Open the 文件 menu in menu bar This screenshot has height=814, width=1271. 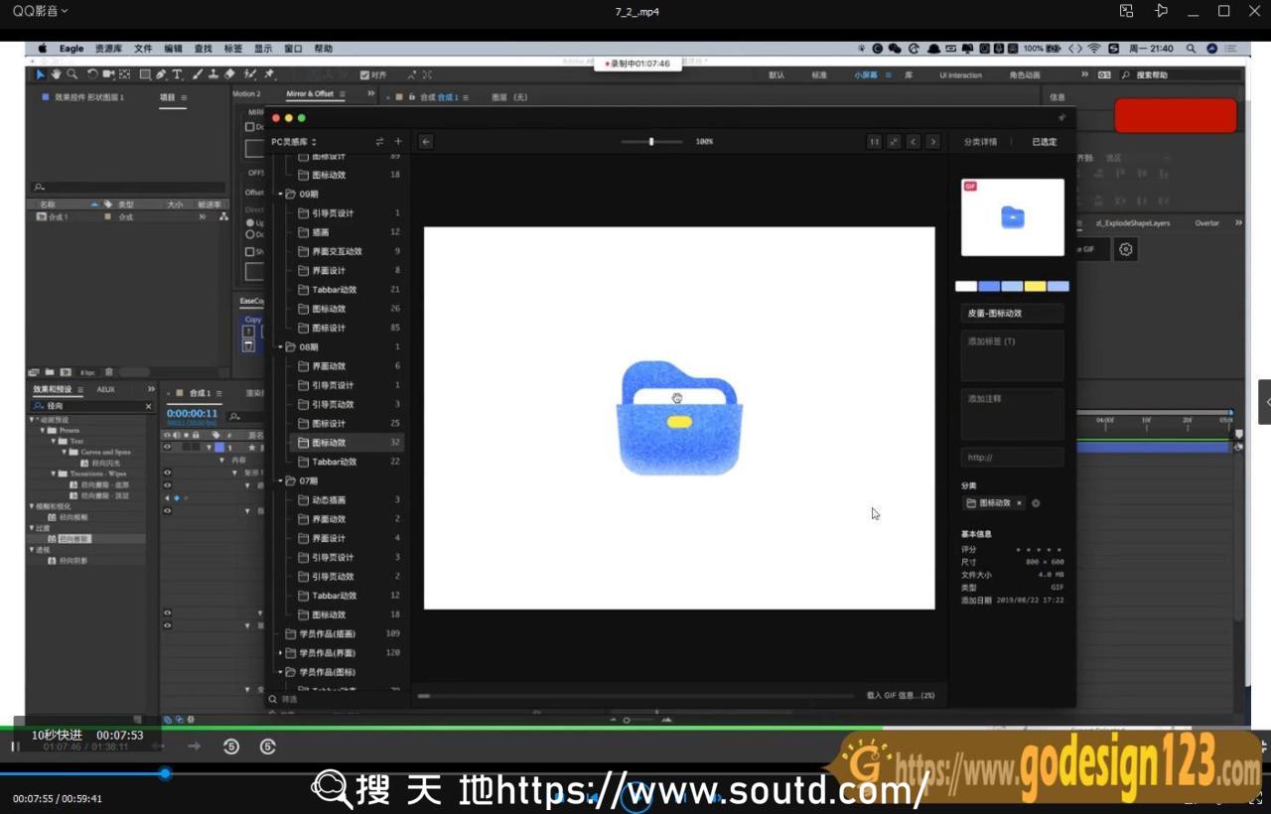coord(143,49)
